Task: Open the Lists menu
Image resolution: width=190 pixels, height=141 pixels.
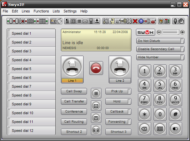Action: 56,11
